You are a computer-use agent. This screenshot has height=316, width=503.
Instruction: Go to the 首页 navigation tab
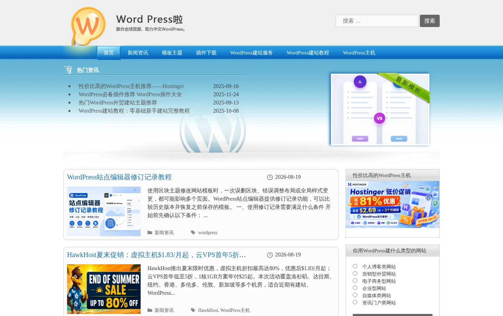coord(109,53)
